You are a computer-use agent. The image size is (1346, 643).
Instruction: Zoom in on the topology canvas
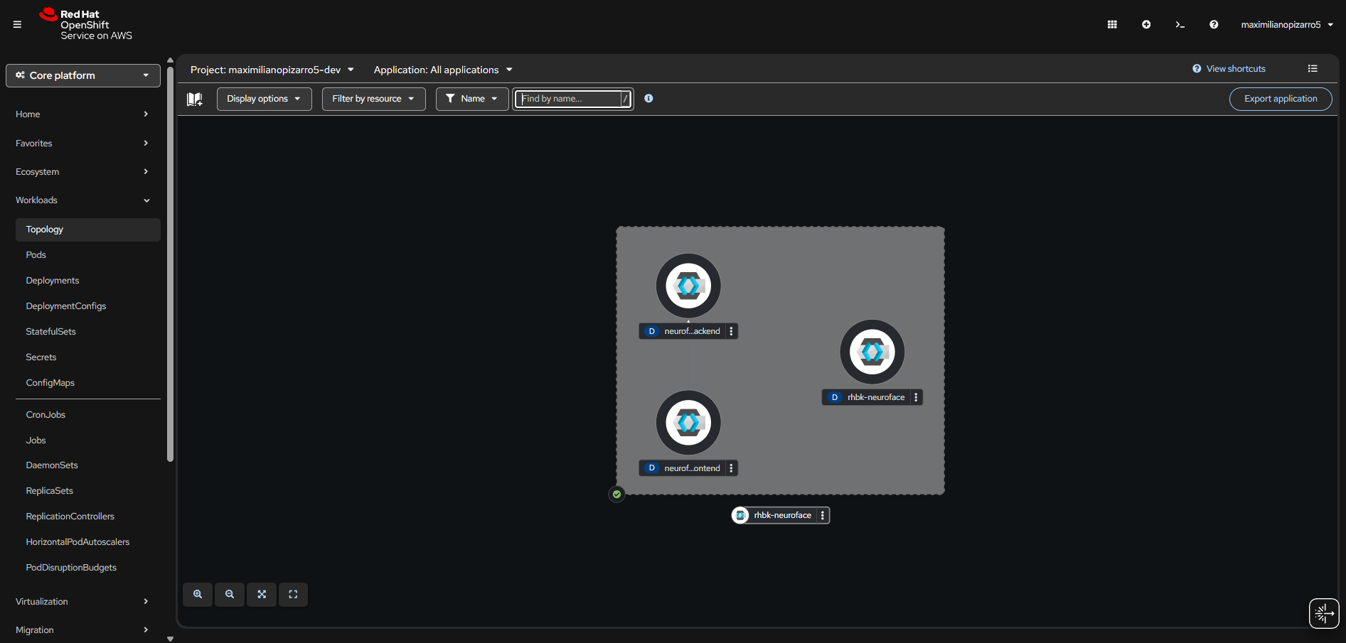click(x=198, y=595)
